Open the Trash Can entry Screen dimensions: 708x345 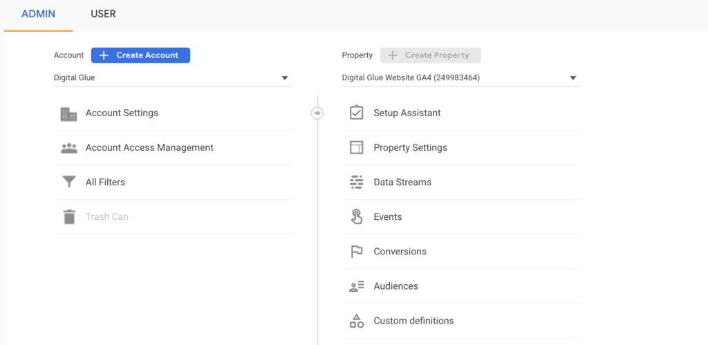(x=107, y=217)
